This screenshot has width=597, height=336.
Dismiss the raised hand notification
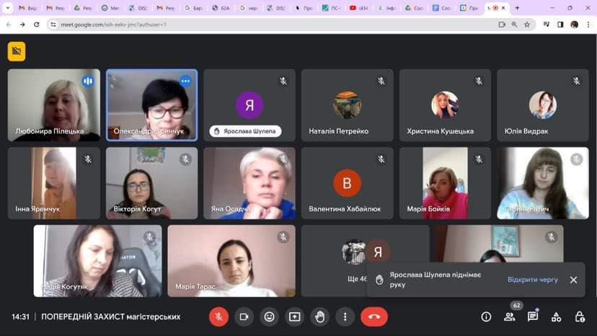pos(573,280)
